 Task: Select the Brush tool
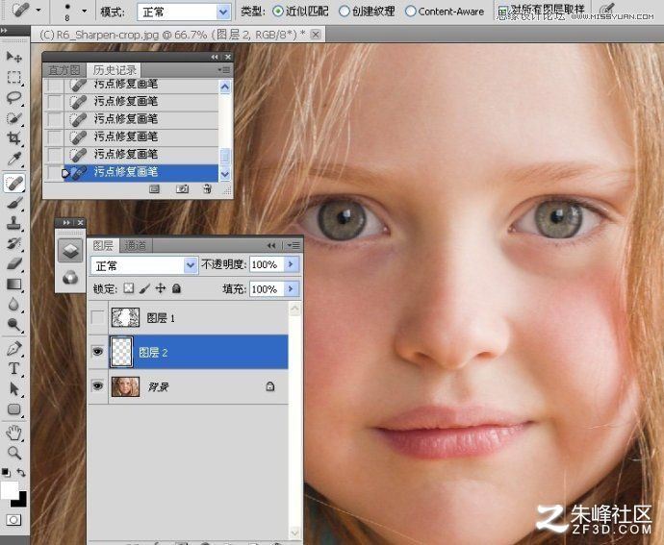[x=14, y=203]
